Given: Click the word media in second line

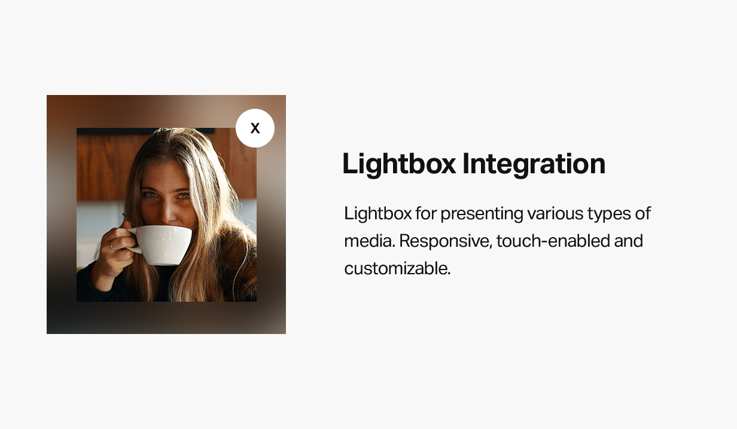Looking at the screenshot, I should [369, 241].
